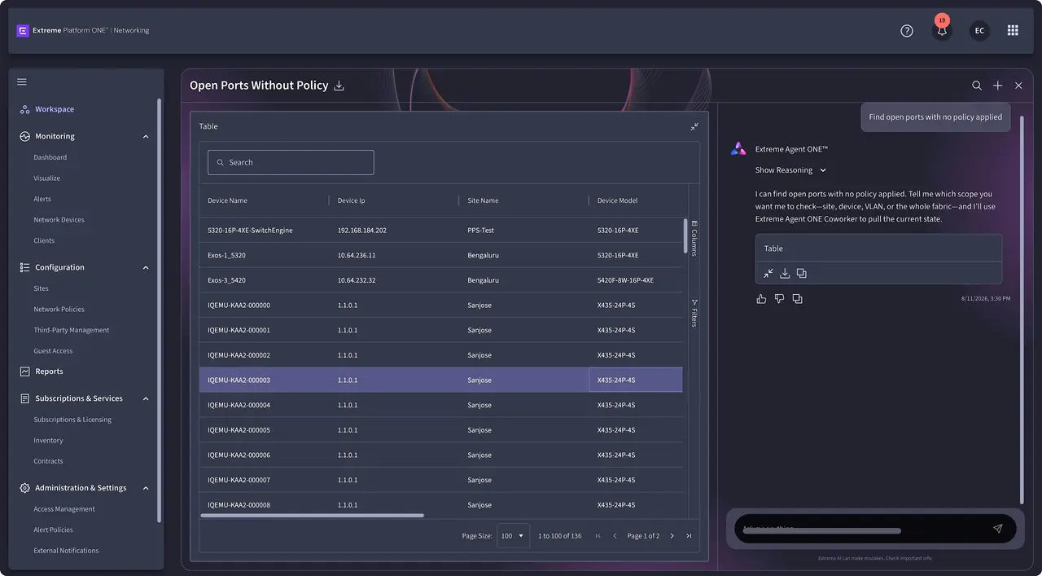Open notifications bell with 19 badge

coord(942,30)
